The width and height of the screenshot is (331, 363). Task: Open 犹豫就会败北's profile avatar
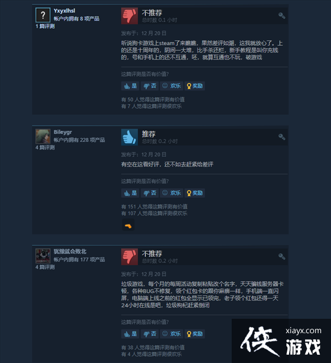click(43, 256)
